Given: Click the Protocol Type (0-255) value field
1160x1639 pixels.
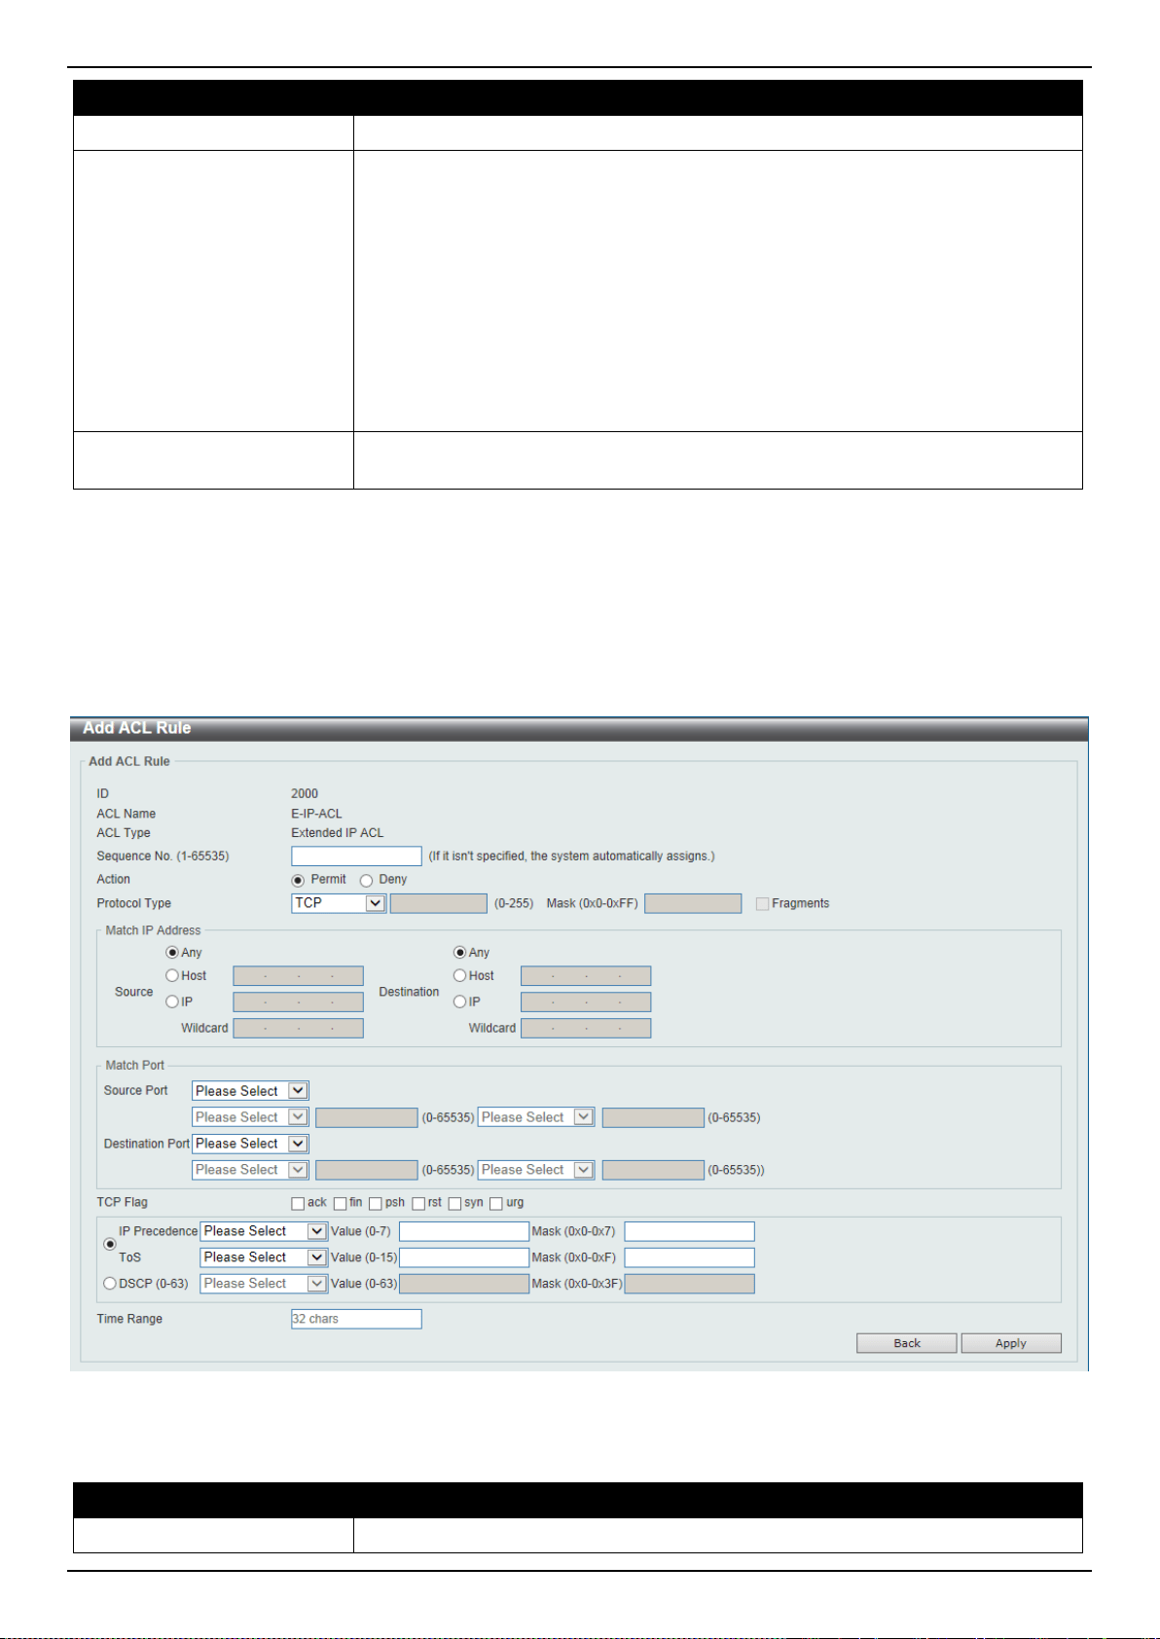Looking at the screenshot, I should [439, 903].
